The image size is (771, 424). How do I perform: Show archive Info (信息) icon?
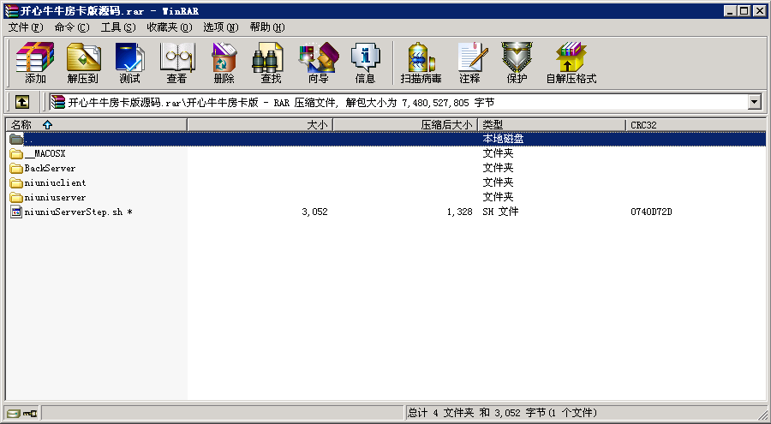[x=365, y=63]
